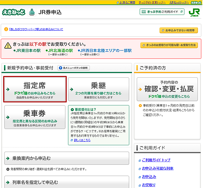
Task: Click the ご予約済の方 section heading
Action: 153,68
